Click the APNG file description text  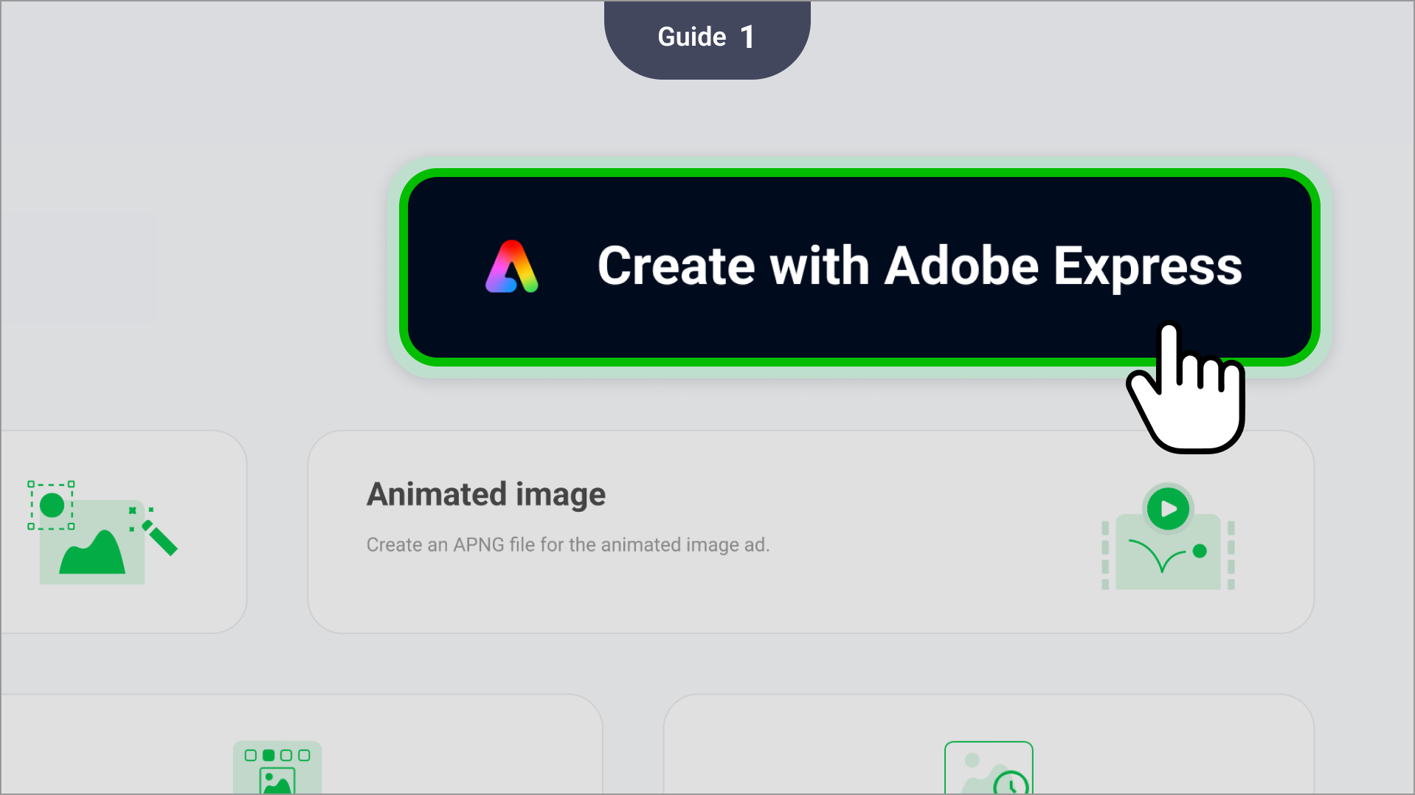click(x=568, y=545)
